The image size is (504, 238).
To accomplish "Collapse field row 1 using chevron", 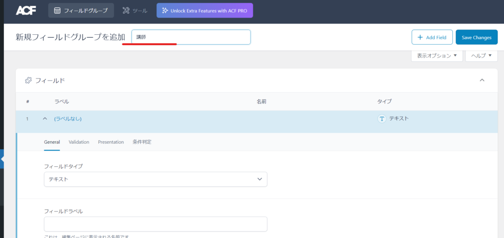I will click(x=45, y=119).
